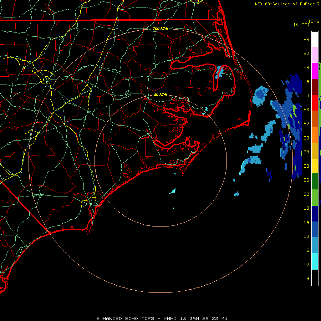Click the yellow 30 K FT legend swatch
This screenshot has height=321, width=321.
click(x=315, y=166)
